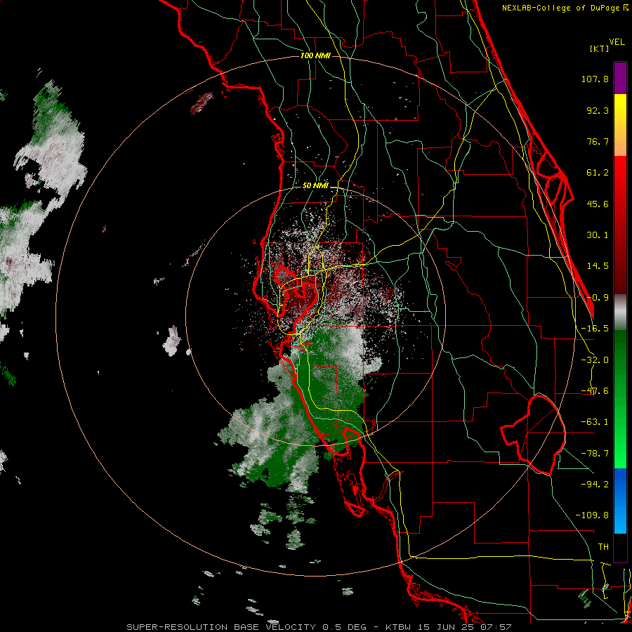The width and height of the screenshot is (632, 632).
Task: Click the 100 NMI range ring label
Action: [x=315, y=55]
